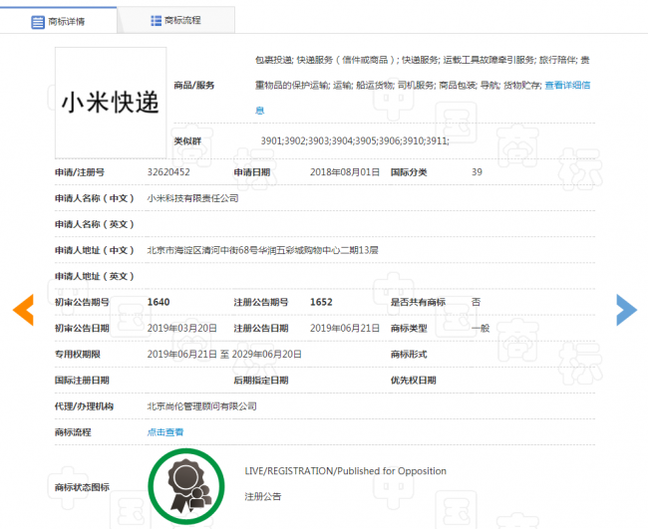Click the 商标详情 tab document icon
Viewport: 648px width, 529px height.
pos(38,22)
